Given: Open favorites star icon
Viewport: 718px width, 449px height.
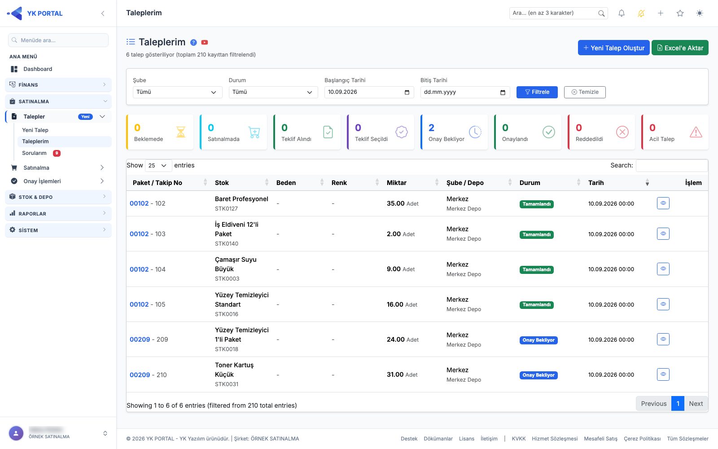Looking at the screenshot, I should click(680, 13).
